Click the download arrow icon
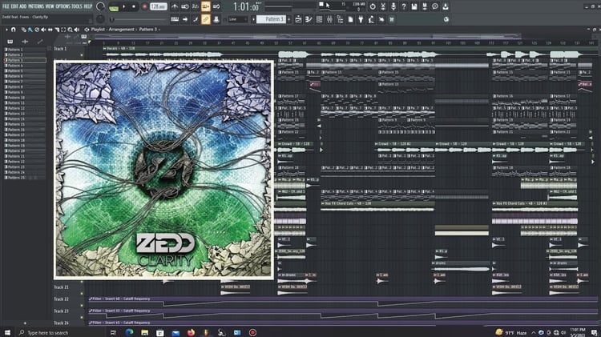This screenshot has height=337, width=601. coord(445,6)
